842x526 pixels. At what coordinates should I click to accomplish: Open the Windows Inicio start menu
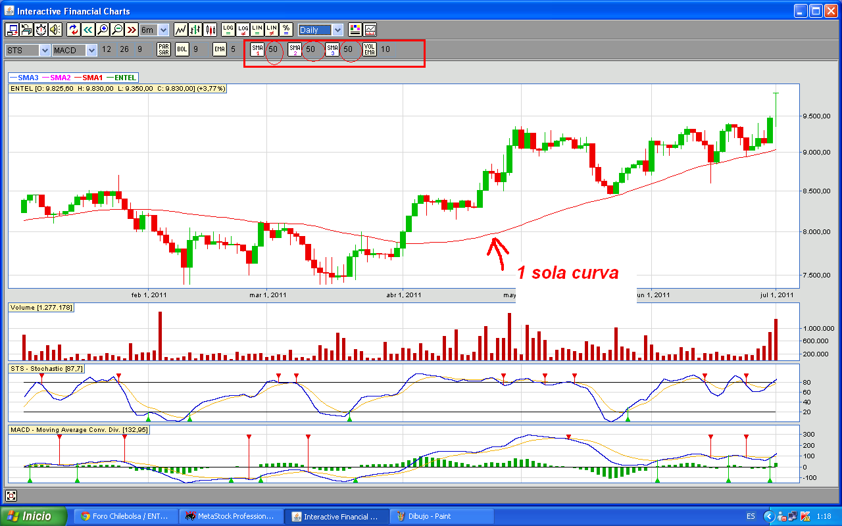[x=34, y=516]
